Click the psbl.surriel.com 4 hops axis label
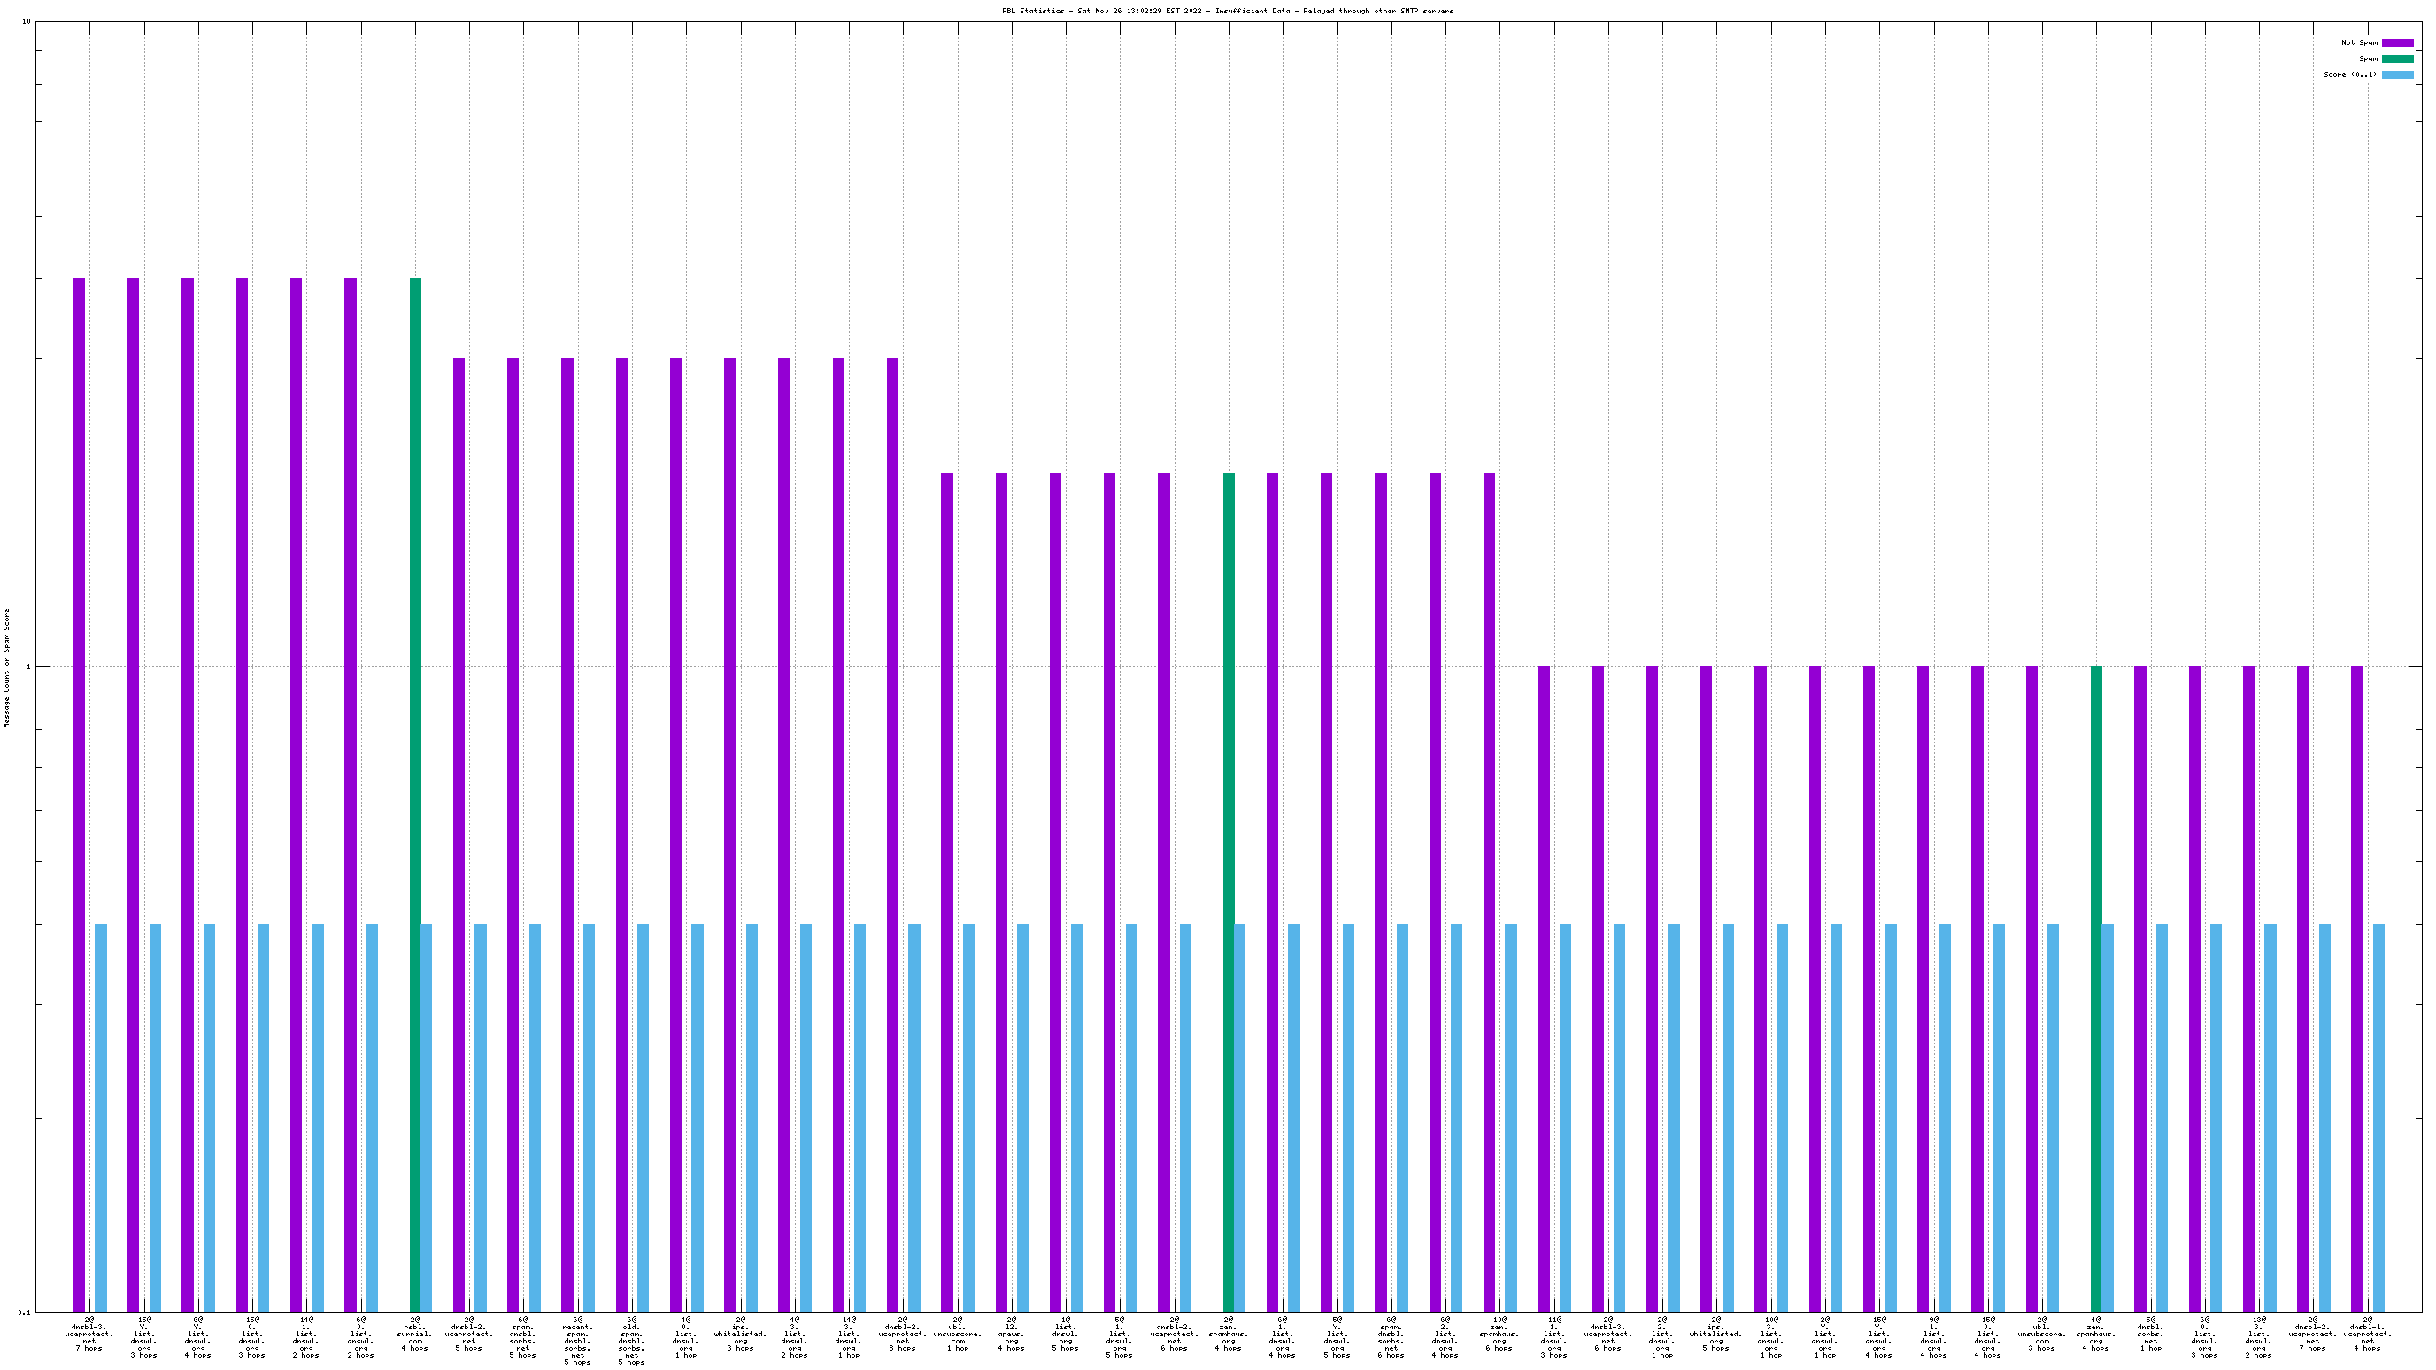Viewport: 2436px width, 1370px height. point(414,1333)
